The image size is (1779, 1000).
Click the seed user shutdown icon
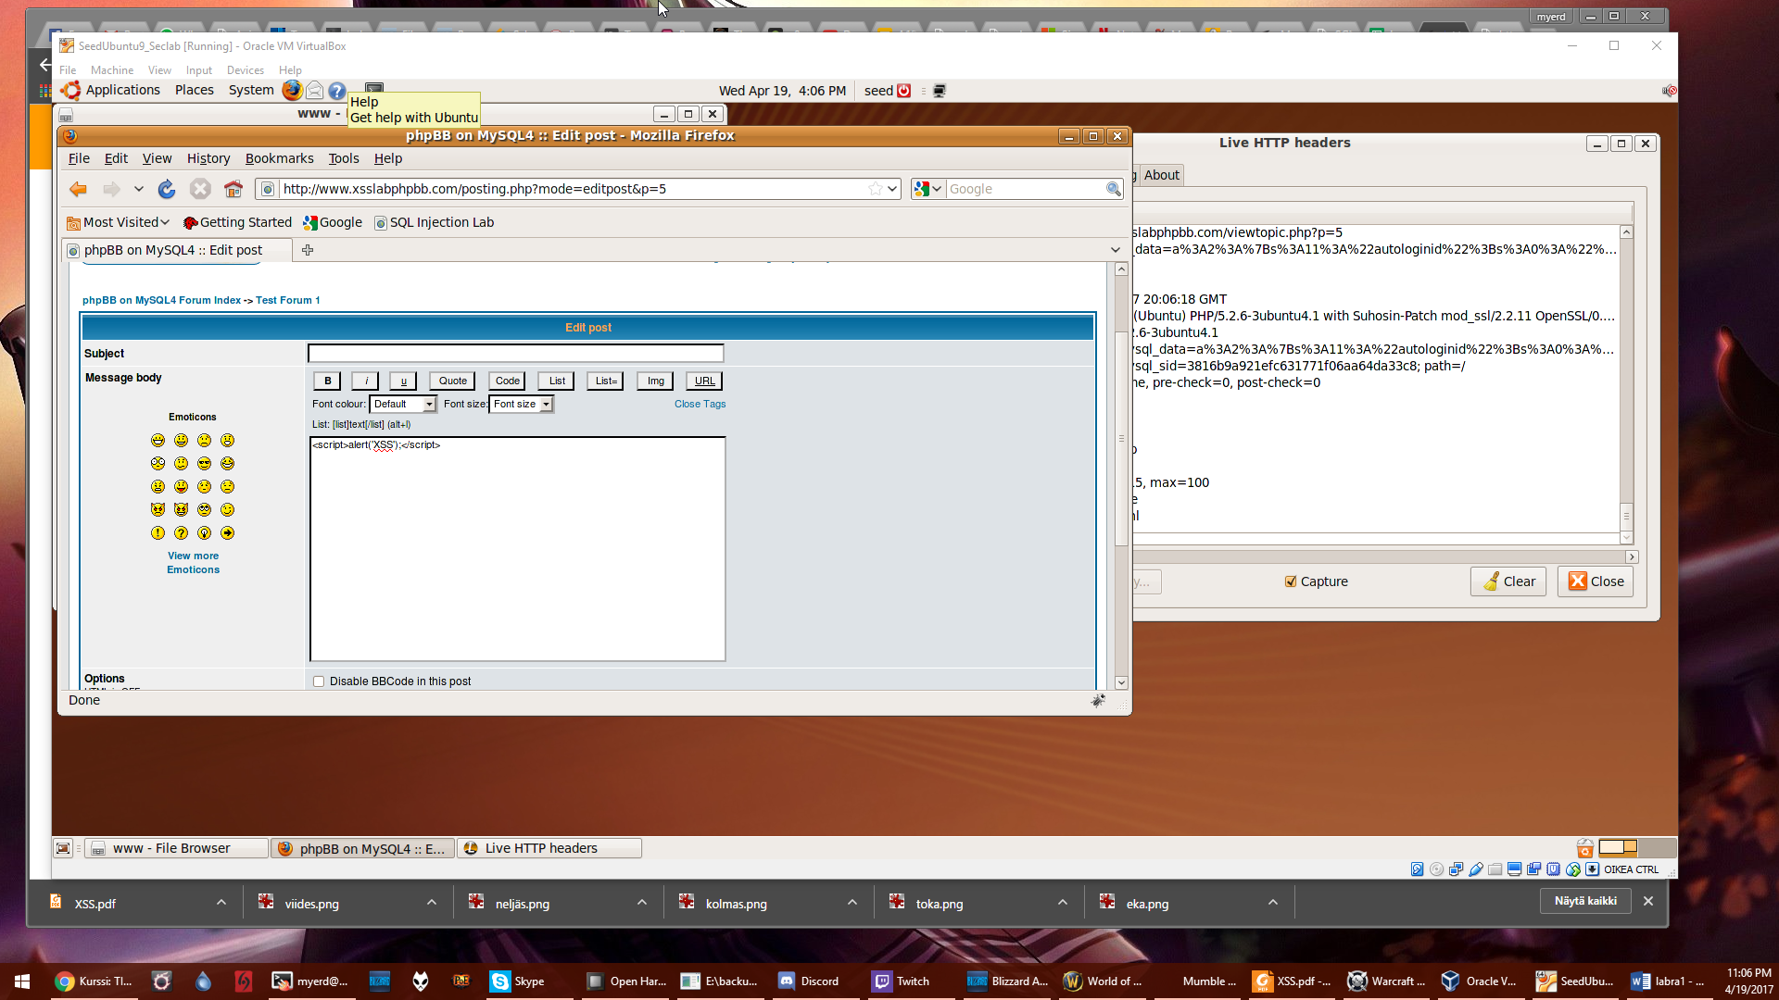(x=904, y=91)
